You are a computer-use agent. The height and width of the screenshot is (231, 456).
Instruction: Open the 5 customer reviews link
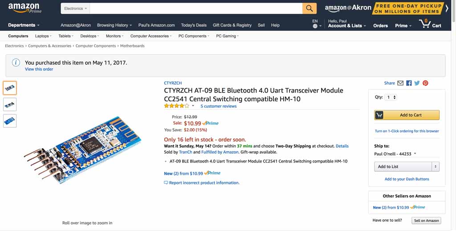(218, 106)
